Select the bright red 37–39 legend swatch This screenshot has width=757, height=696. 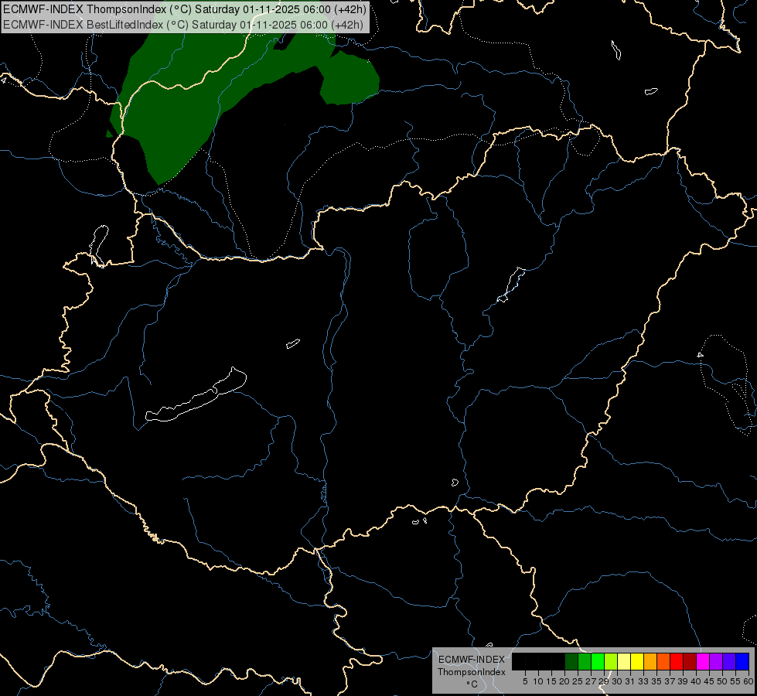[x=677, y=662]
